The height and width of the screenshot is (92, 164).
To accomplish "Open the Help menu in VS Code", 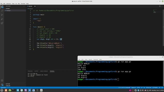I will 27,4.
